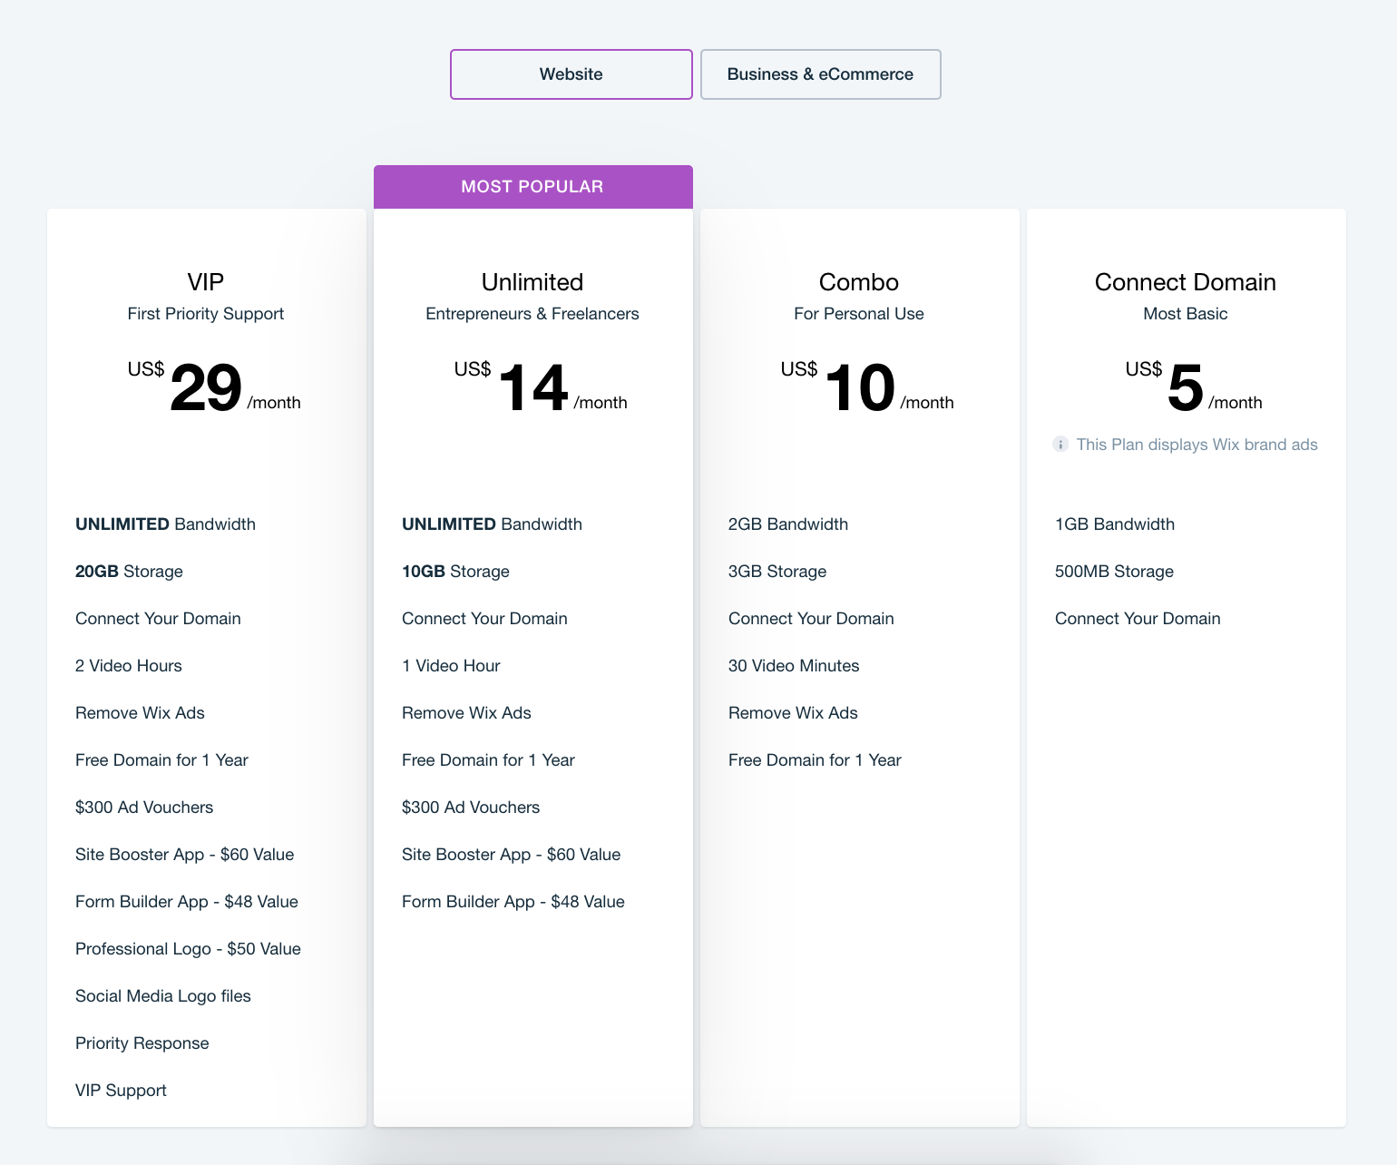Click 'UNLIMITED Bandwidth' in VIP plan
The image size is (1397, 1165).
click(165, 524)
